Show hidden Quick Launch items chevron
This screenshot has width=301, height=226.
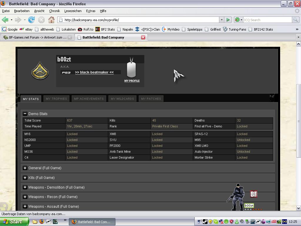tap(65, 220)
